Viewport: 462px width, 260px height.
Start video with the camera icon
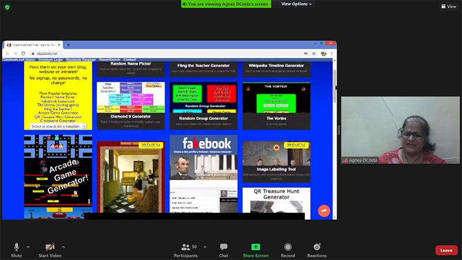coord(50,250)
